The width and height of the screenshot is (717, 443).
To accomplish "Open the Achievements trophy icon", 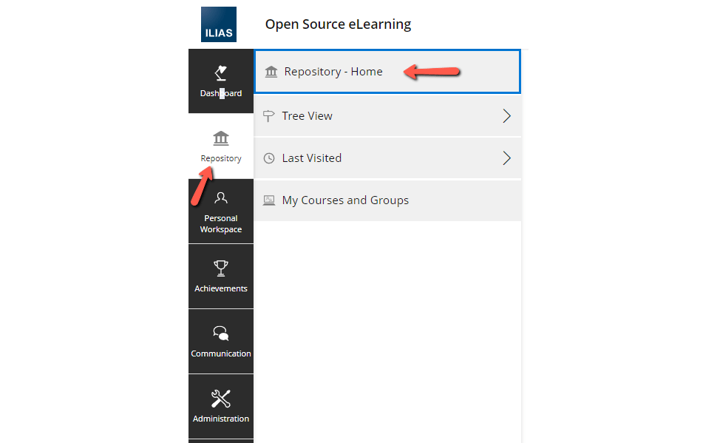I will point(221,268).
